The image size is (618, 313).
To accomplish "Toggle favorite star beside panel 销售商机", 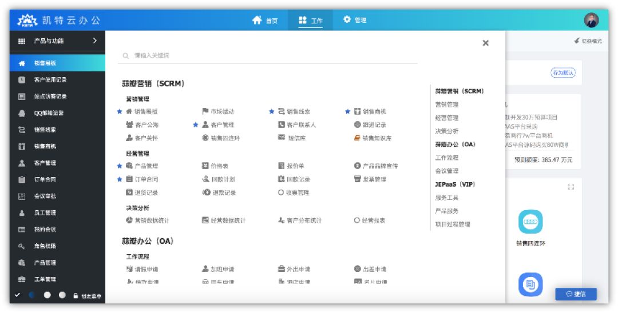I will [x=348, y=112].
